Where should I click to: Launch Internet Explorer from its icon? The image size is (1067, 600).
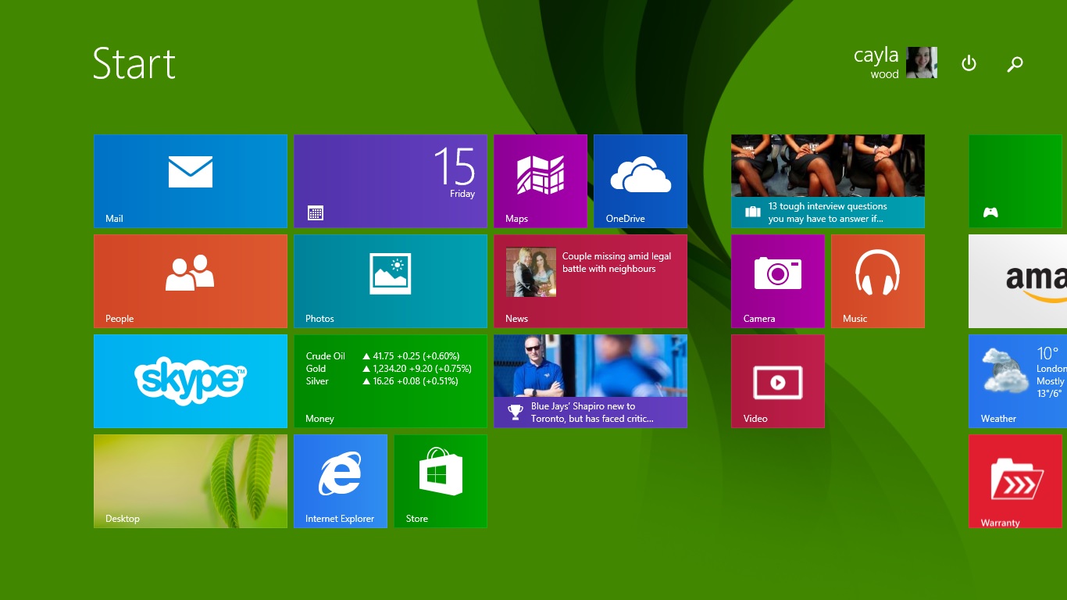[x=341, y=473]
